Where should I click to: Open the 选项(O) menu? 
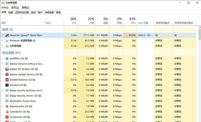point(15,7)
